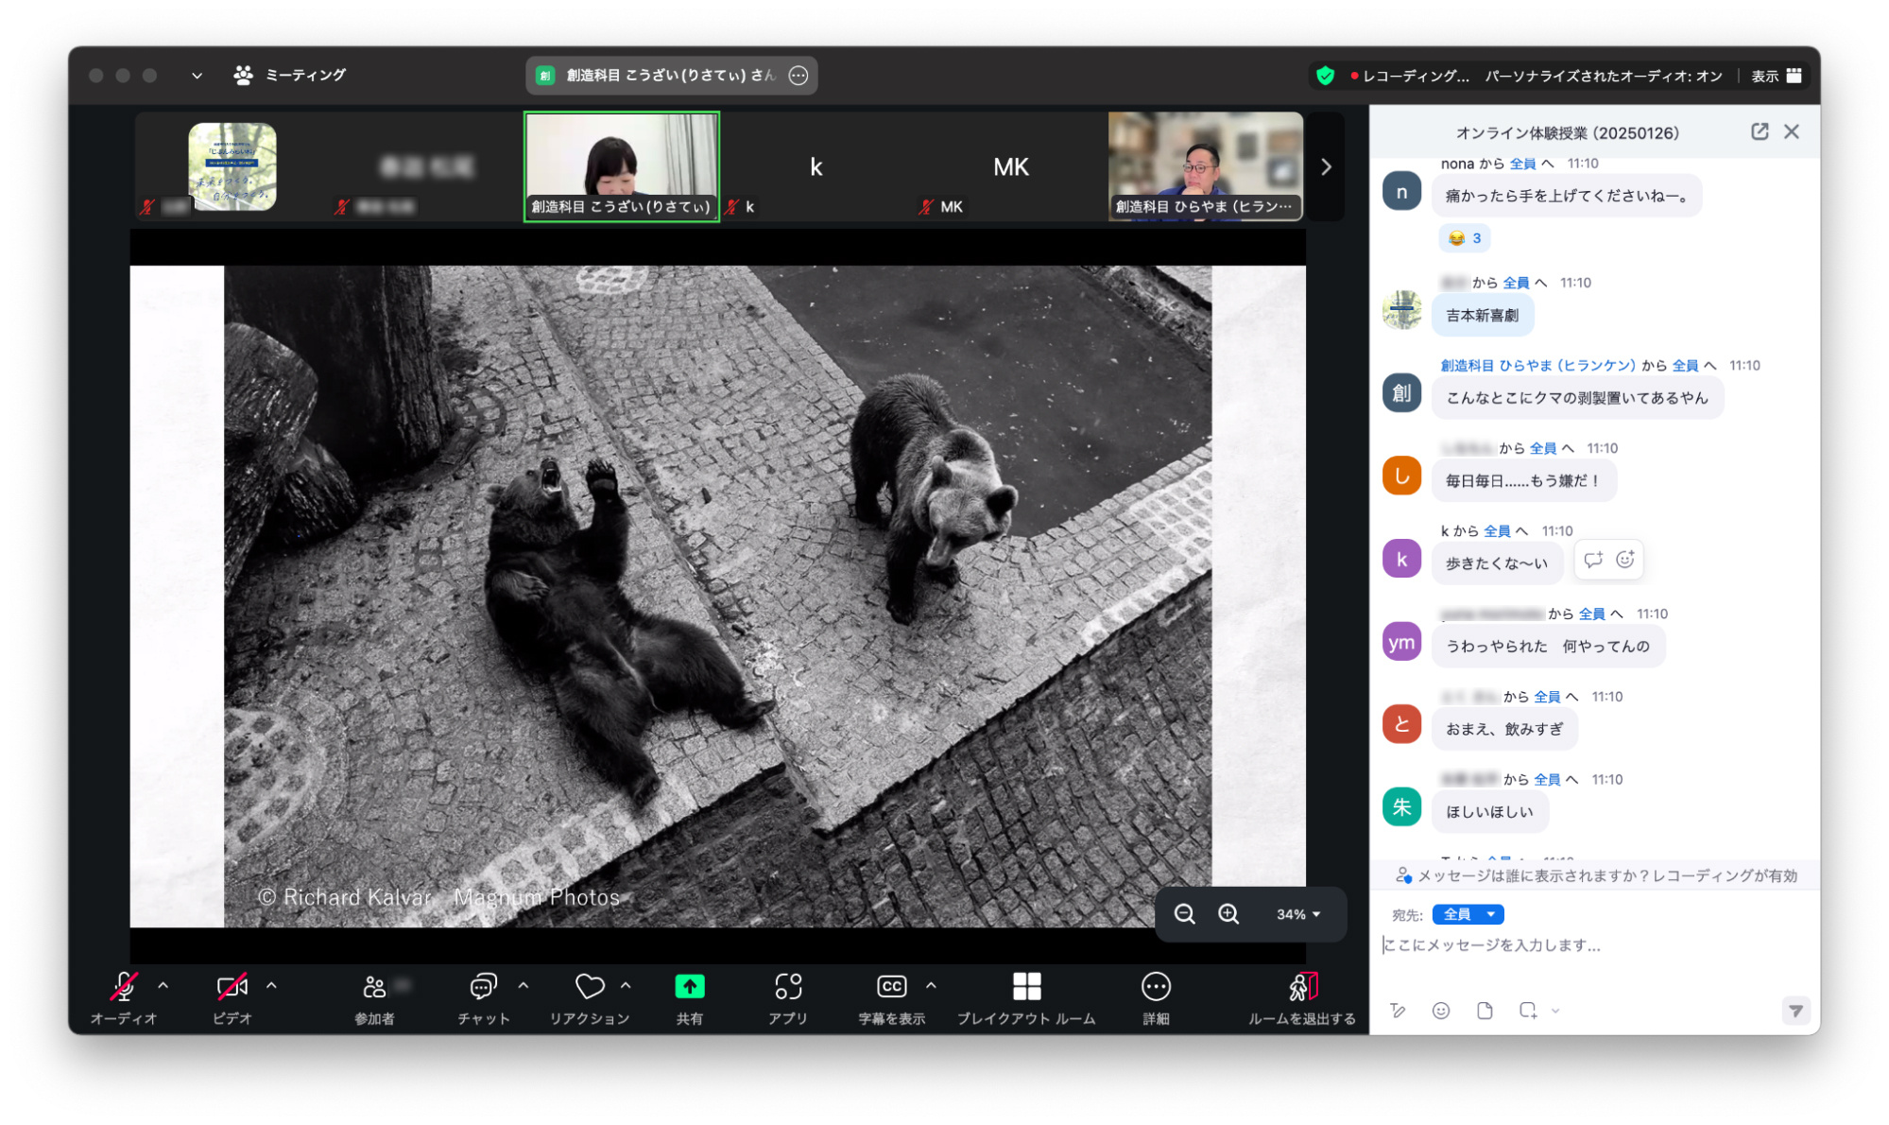
Task: Open the 表示 view layout button
Action: point(1777,76)
